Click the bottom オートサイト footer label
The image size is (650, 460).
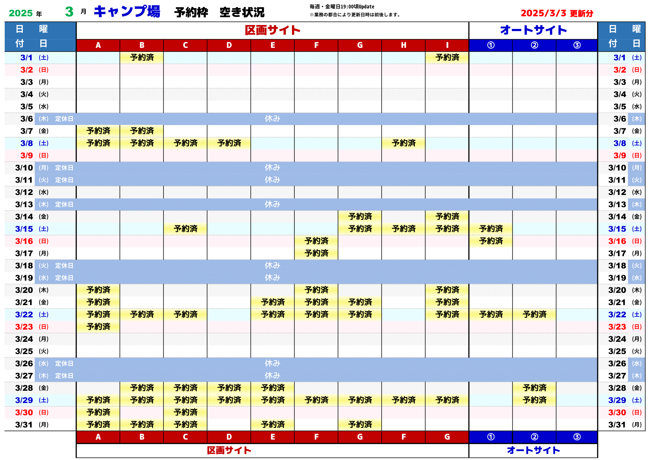(533, 450)
